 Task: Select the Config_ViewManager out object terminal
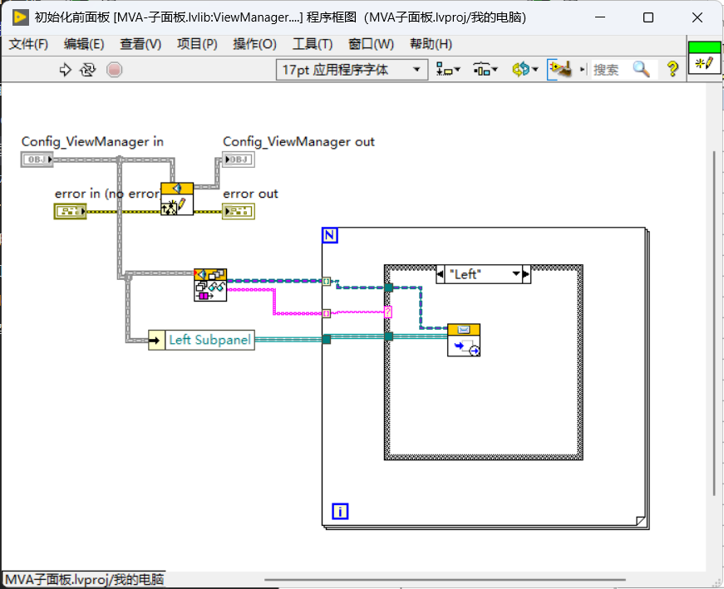click(239, 160)
